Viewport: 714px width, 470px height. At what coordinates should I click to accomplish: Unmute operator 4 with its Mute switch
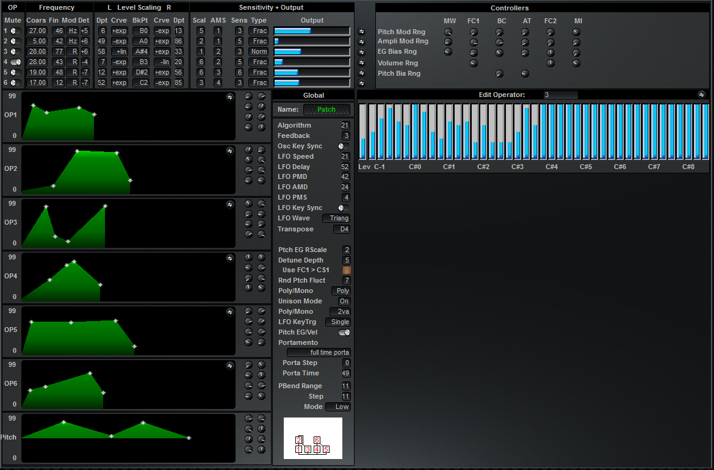[x=16, y=62]
